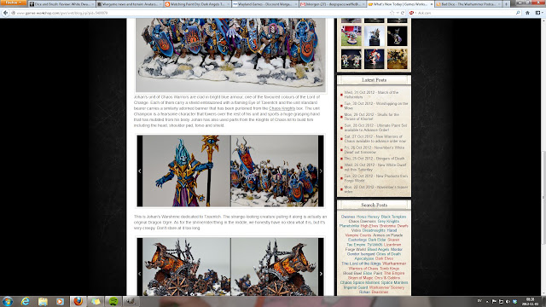This screenshot has height=307, width=546.
Task: Reload the page with the refresh icon
Action: [x=403, y=13]
